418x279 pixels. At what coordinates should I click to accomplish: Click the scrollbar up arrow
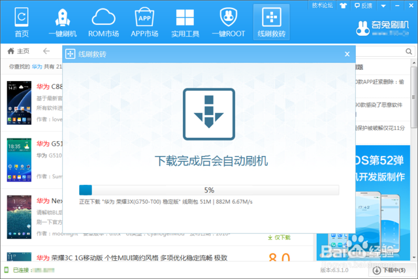click(x=413, y=63)
